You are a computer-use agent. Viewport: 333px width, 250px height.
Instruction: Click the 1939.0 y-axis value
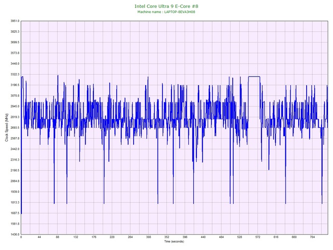(15, 191)
